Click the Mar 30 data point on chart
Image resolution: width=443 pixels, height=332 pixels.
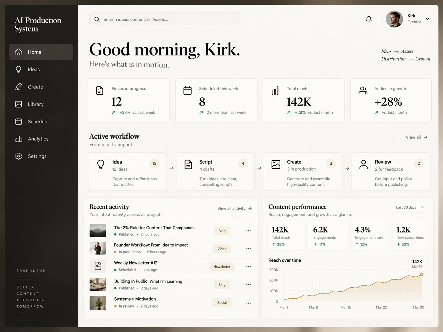[422, 275]
